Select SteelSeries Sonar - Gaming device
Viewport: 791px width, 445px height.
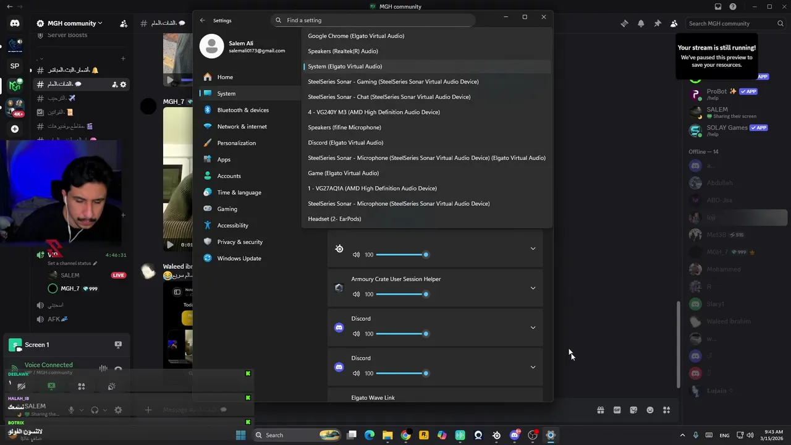coord(426,82)
